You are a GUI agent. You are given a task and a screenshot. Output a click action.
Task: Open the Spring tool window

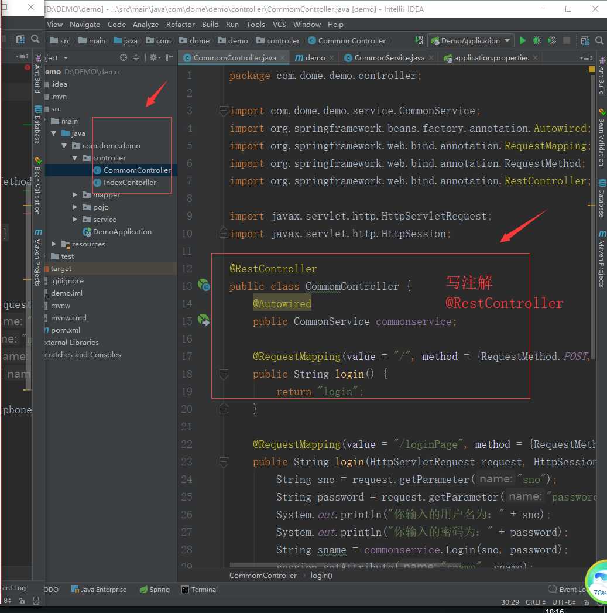[155, 590]
